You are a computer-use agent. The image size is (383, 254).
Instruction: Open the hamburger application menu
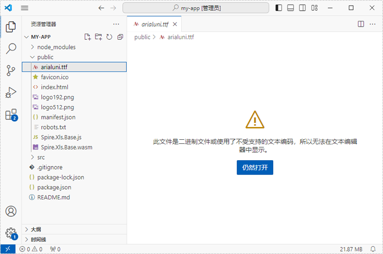[25, 8]
